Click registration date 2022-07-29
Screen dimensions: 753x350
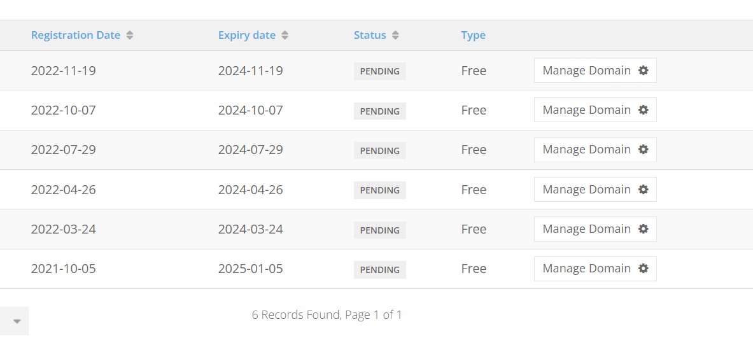[64, 150]
